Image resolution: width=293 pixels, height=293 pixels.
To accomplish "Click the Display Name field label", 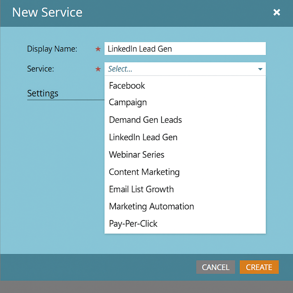I will 52,49.
